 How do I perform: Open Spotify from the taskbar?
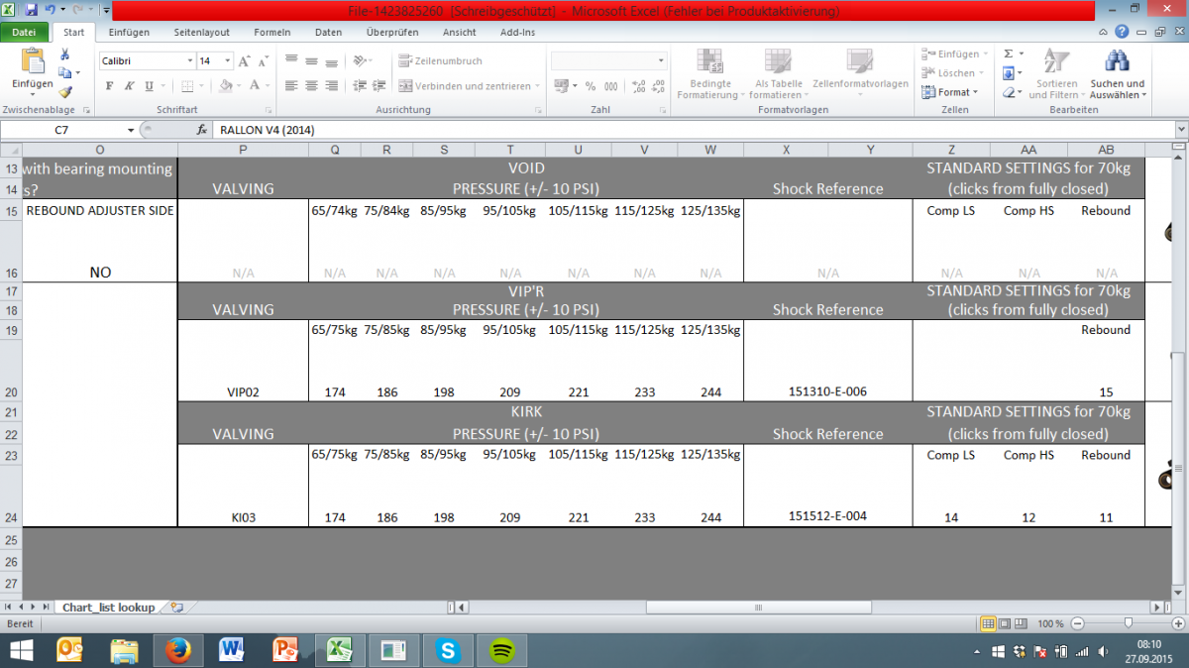(x=502, y=650)
